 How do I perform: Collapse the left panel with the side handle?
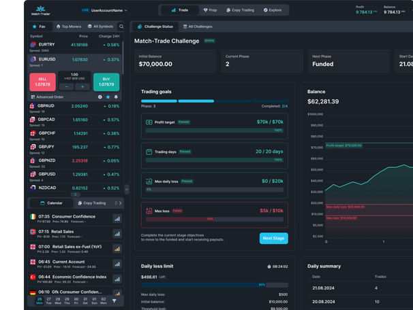point(127,189)
